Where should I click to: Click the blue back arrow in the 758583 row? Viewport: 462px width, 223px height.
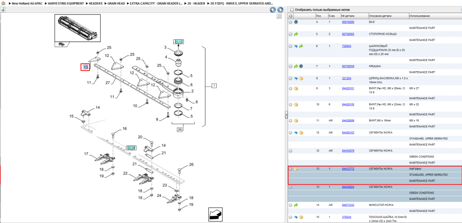[x=296, y=46]
